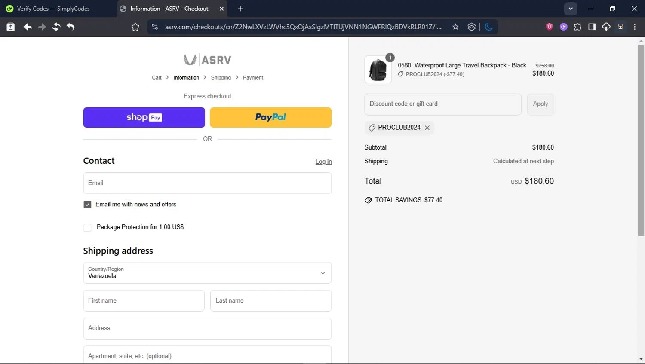This screenshot has height=364, width=645.
Task: Open the Extensions puzzle icon
Action: (577, 27)
